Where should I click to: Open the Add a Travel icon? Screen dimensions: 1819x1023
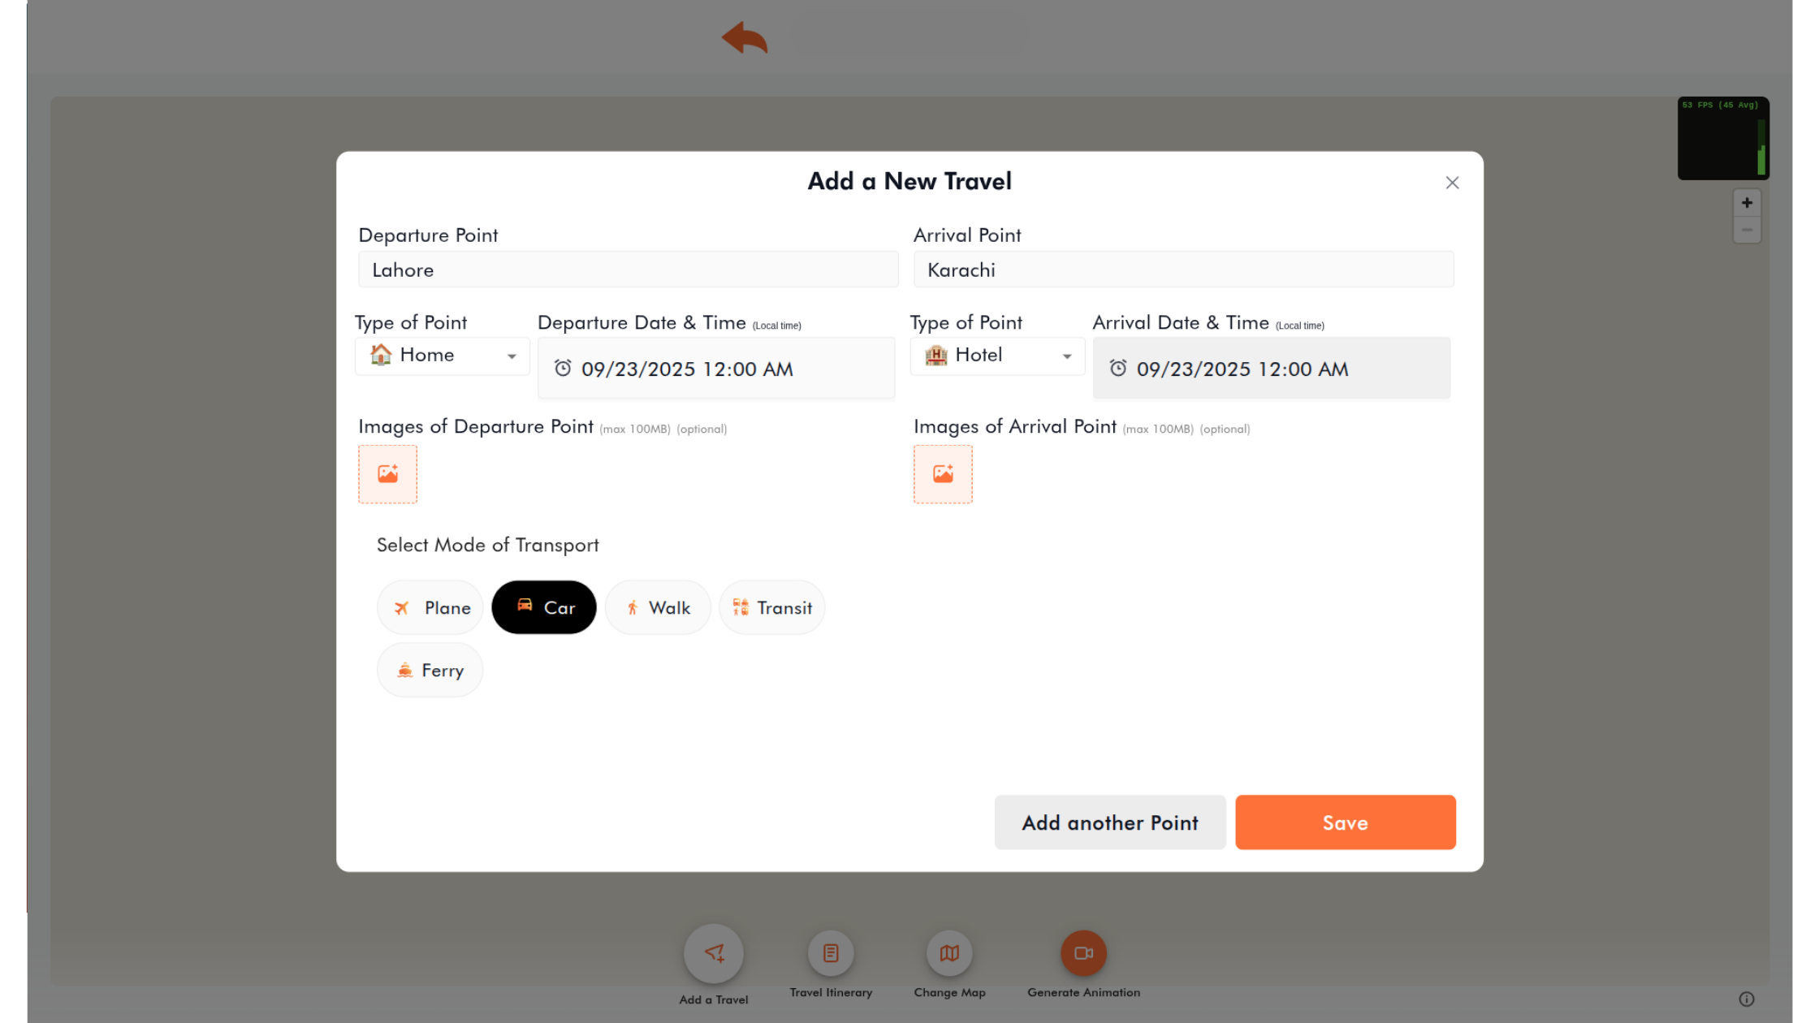(714, 953)
